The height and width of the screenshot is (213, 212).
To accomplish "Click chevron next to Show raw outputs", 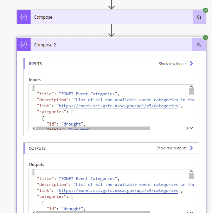I will (x=191, y=148).
